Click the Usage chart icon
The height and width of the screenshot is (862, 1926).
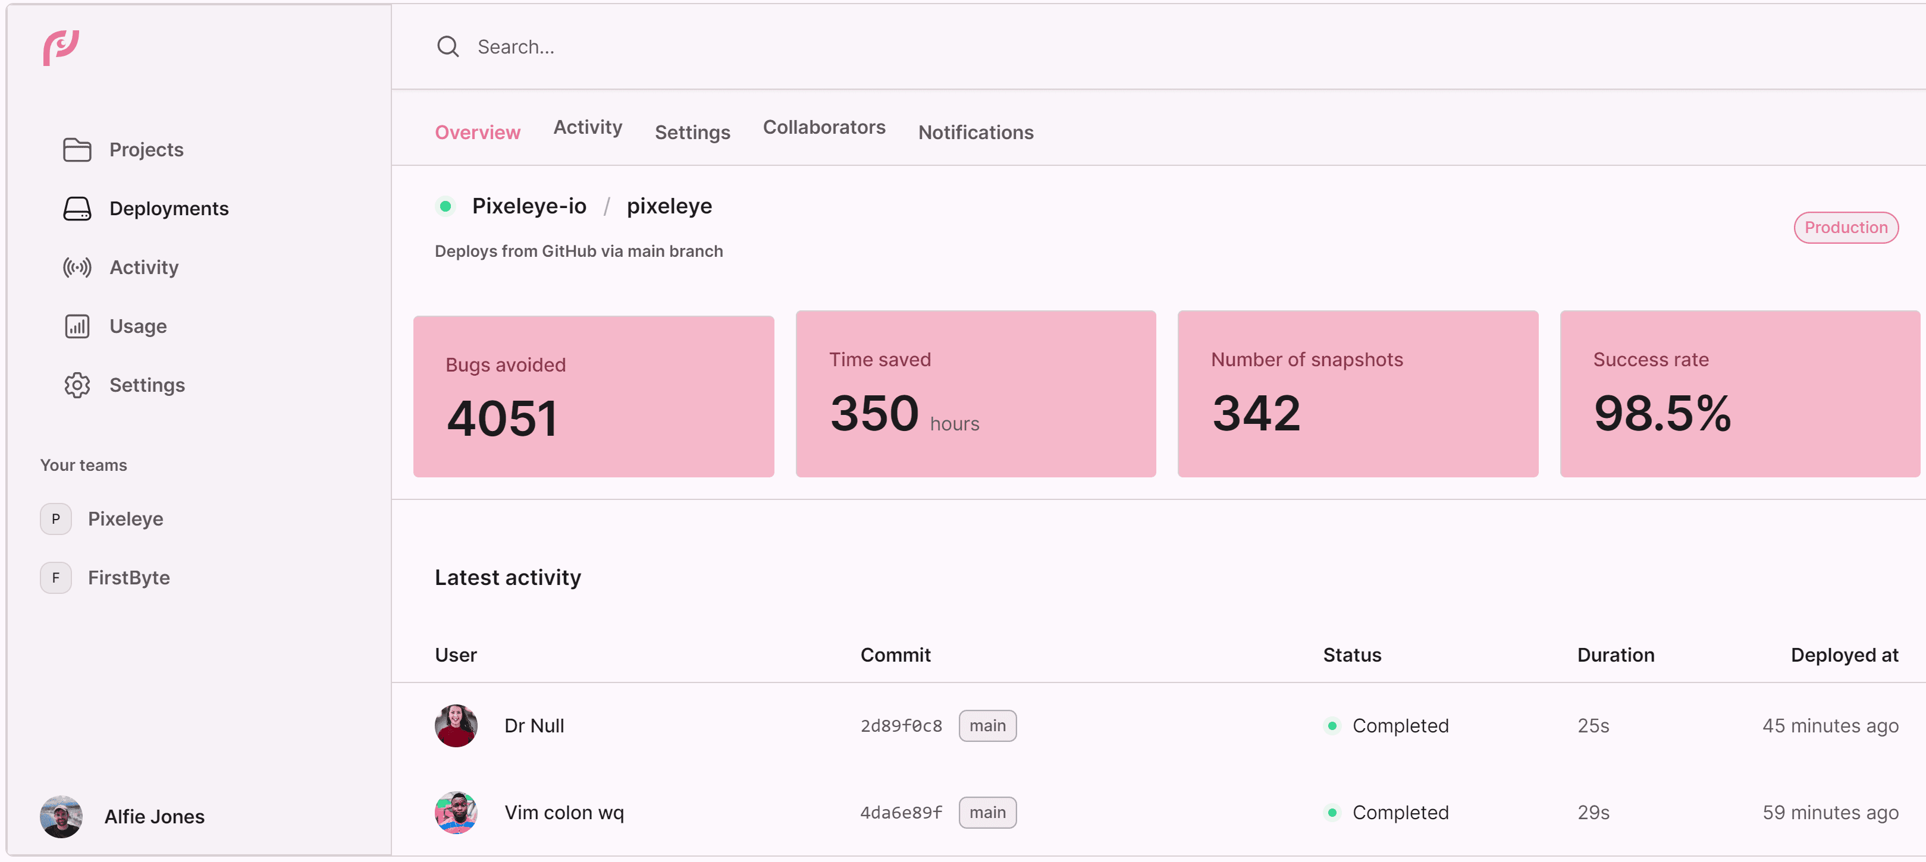[x=77, y=326]
